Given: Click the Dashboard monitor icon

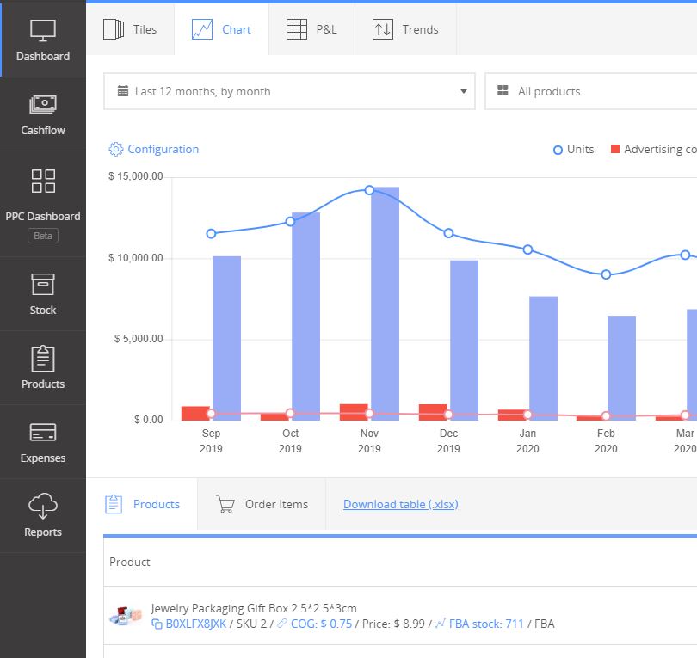Looking at the screenshot, I should [x=43, y=30].
